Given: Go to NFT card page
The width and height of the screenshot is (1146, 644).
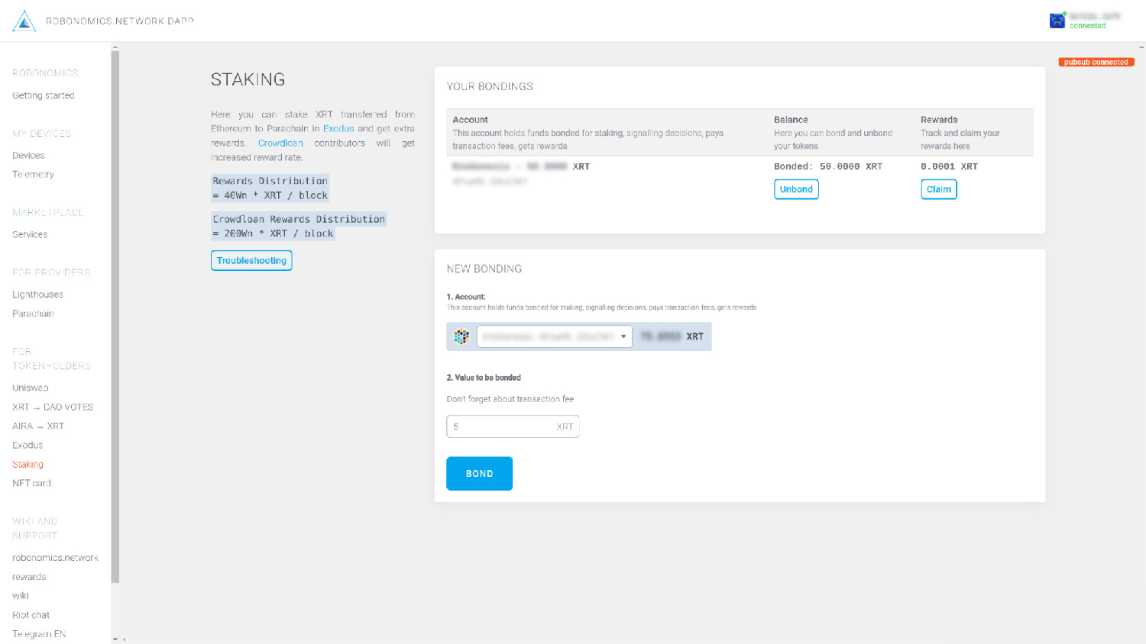Looking at the screenshot, I should 31,483.
